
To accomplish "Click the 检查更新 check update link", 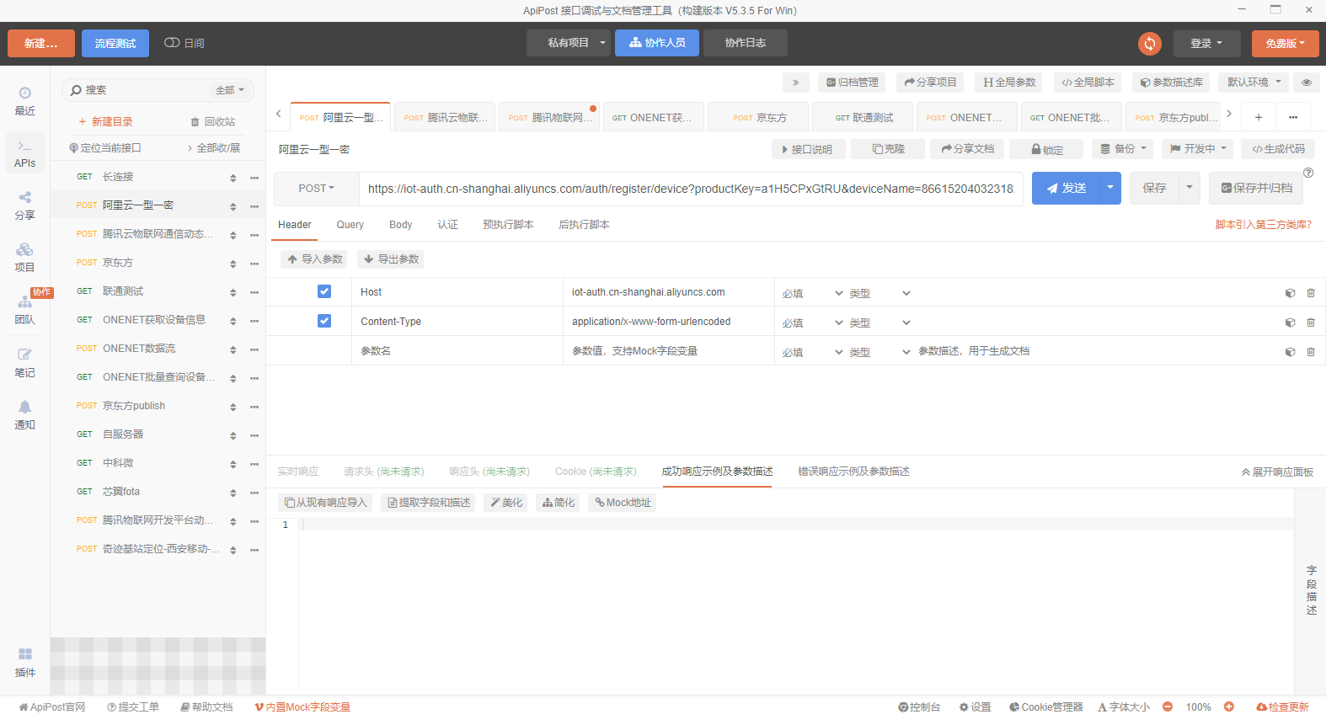I will [1282, 707].
